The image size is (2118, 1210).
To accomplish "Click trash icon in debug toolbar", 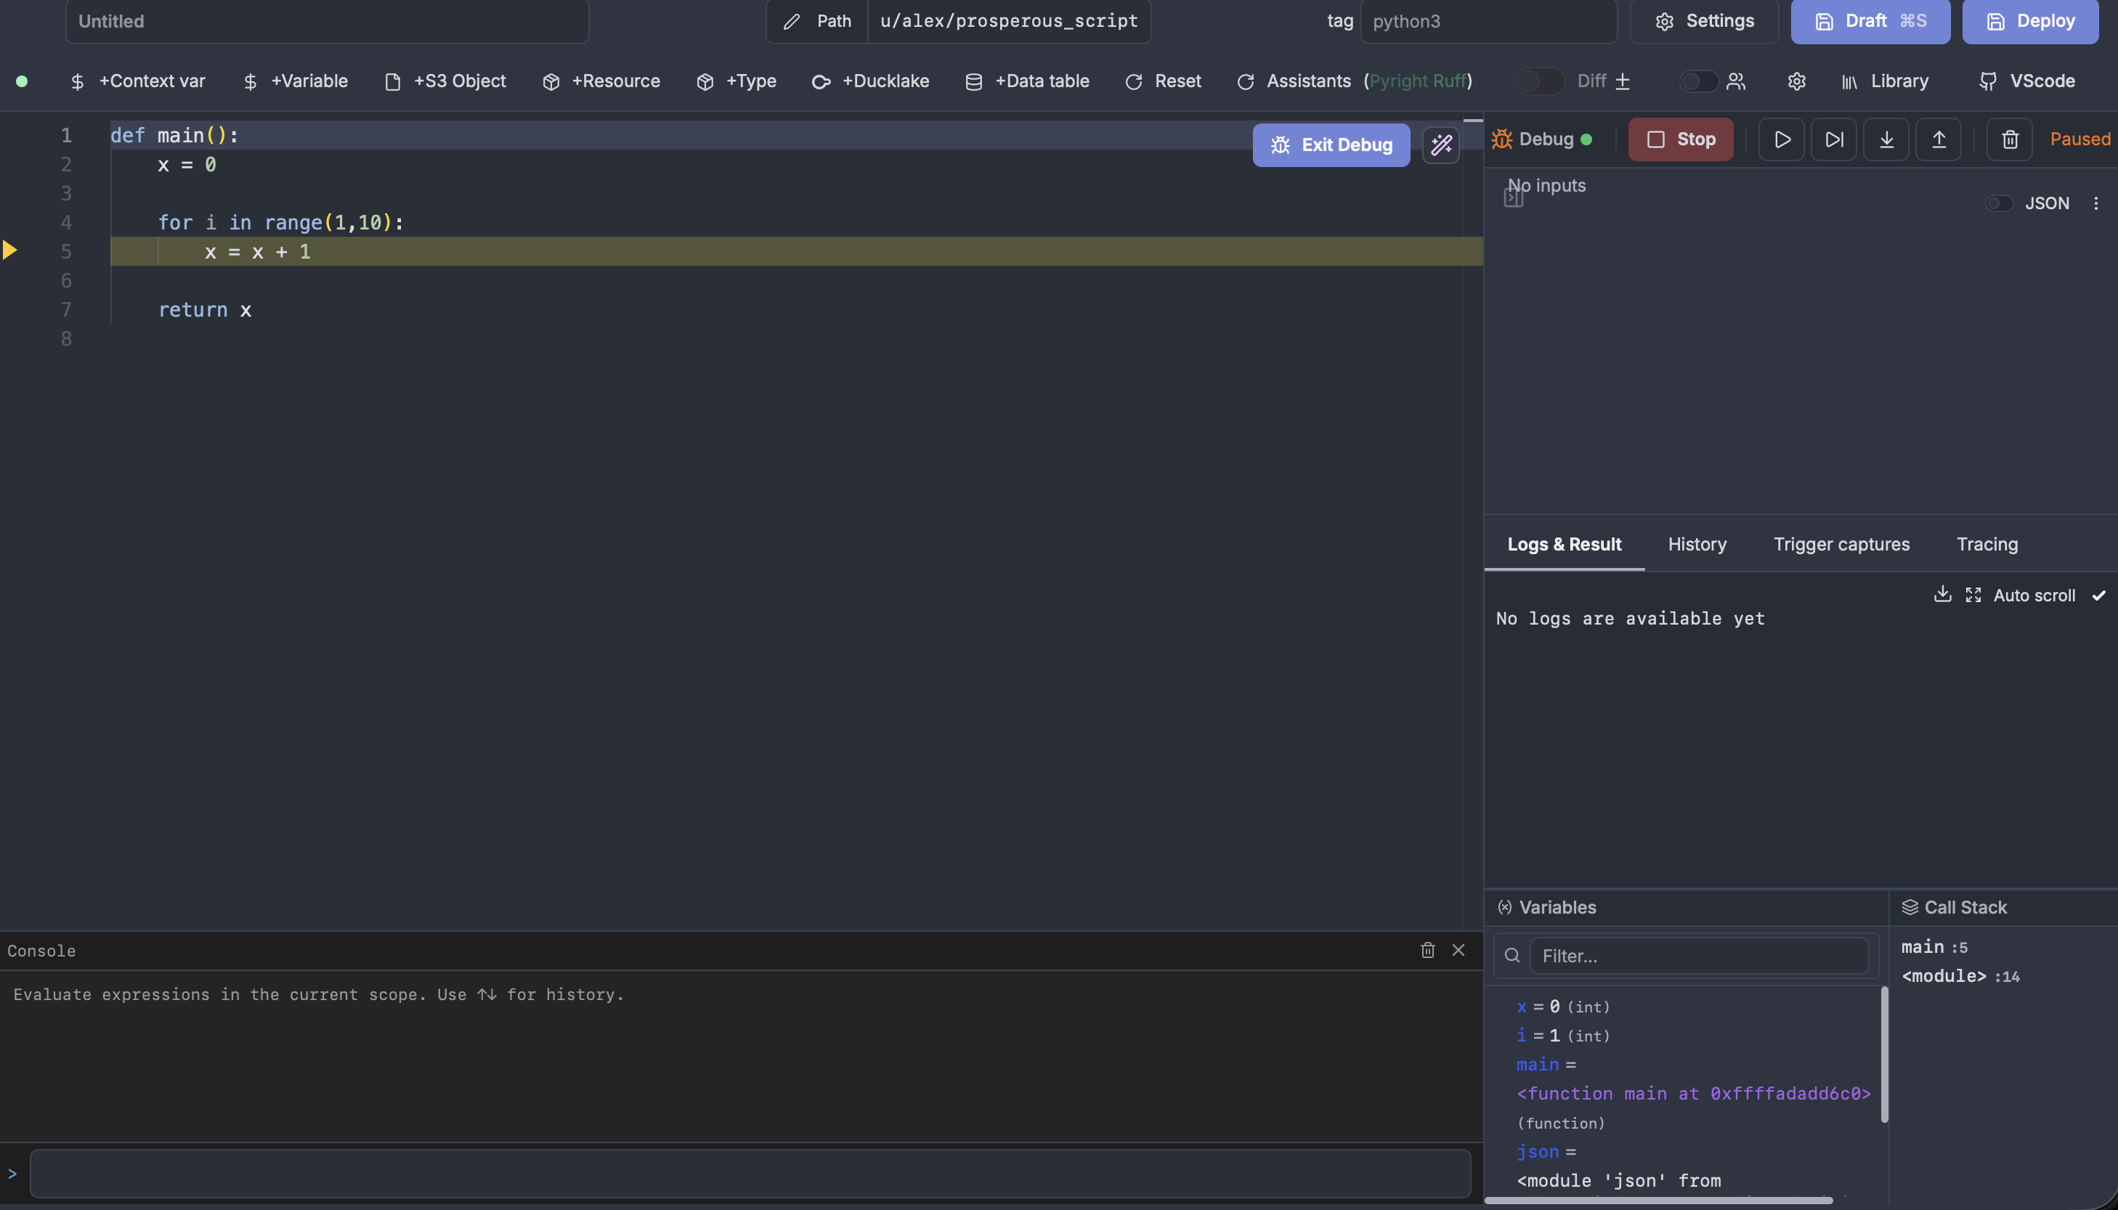I will click(2009, 139).
